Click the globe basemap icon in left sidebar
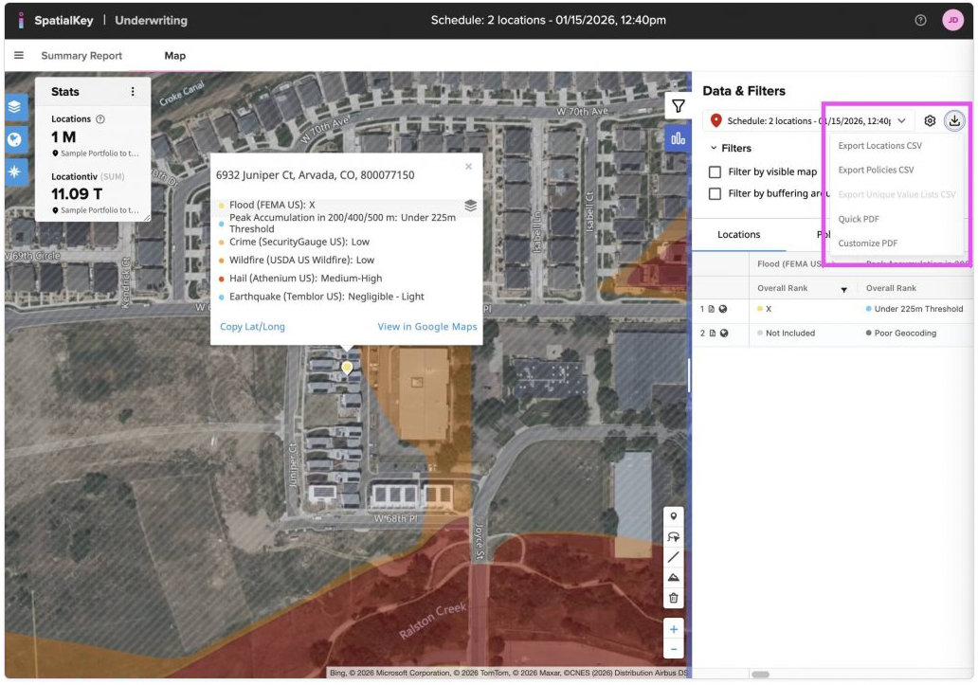978x685 pixels. click(x=16, y=140)
